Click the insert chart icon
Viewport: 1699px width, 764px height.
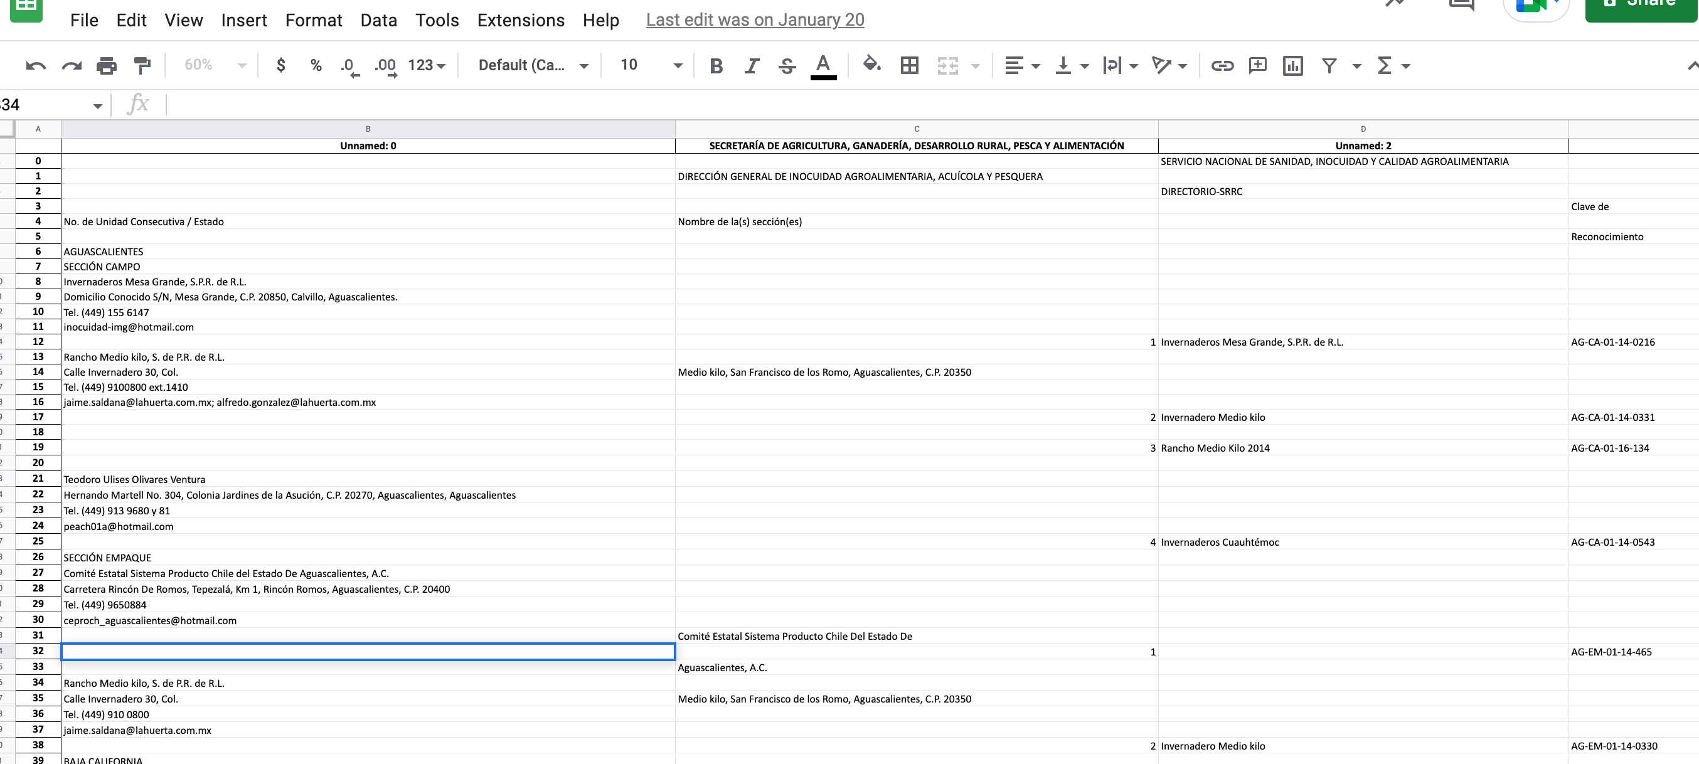[x=1292, y=65]
